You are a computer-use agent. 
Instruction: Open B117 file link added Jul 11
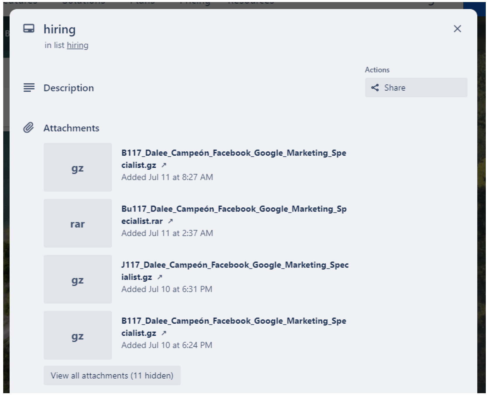pos(234,153)
